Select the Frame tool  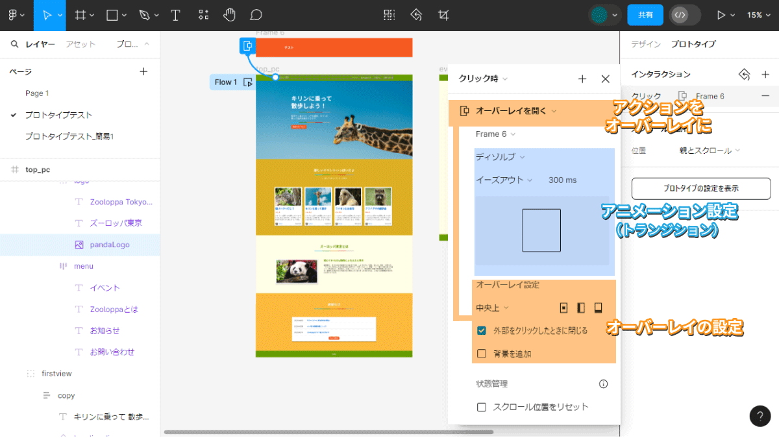pos(80,15)
